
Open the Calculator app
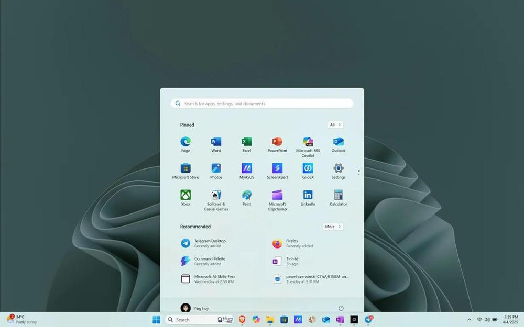tap(338, 198)
